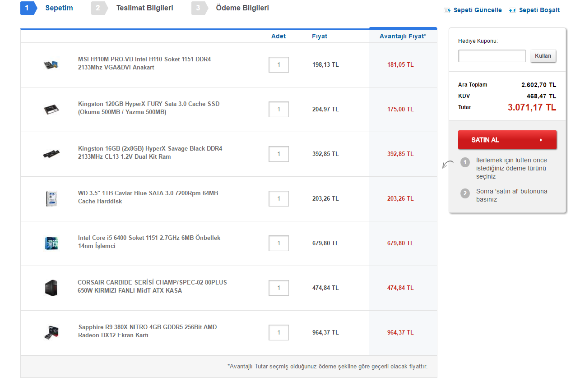Click the Kullan coupon button
571x381 pixels.
543,56
